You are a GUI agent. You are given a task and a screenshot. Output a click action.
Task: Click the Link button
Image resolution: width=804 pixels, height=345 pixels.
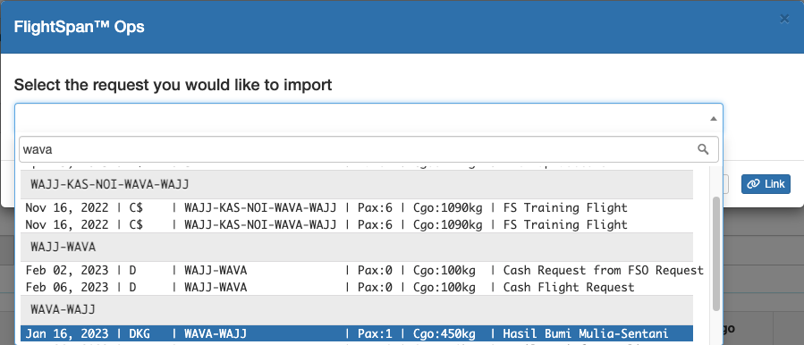tap(766, 184)
